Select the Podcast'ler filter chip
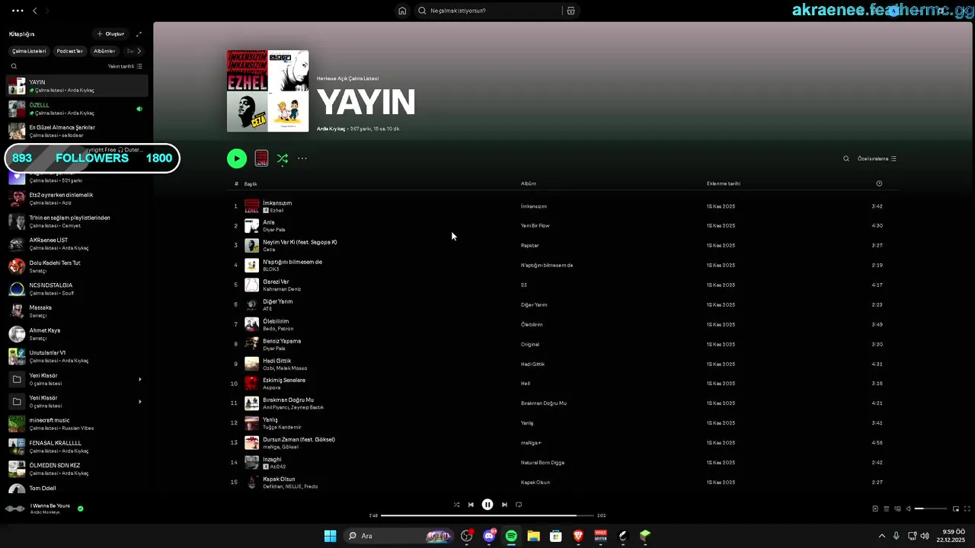This screenshot has height=548, width=975. click(69, 51)
